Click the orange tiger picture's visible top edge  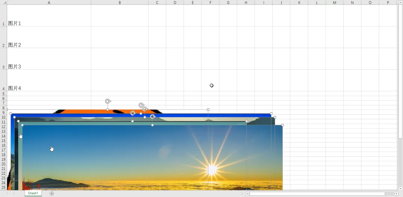click(108, 112)
